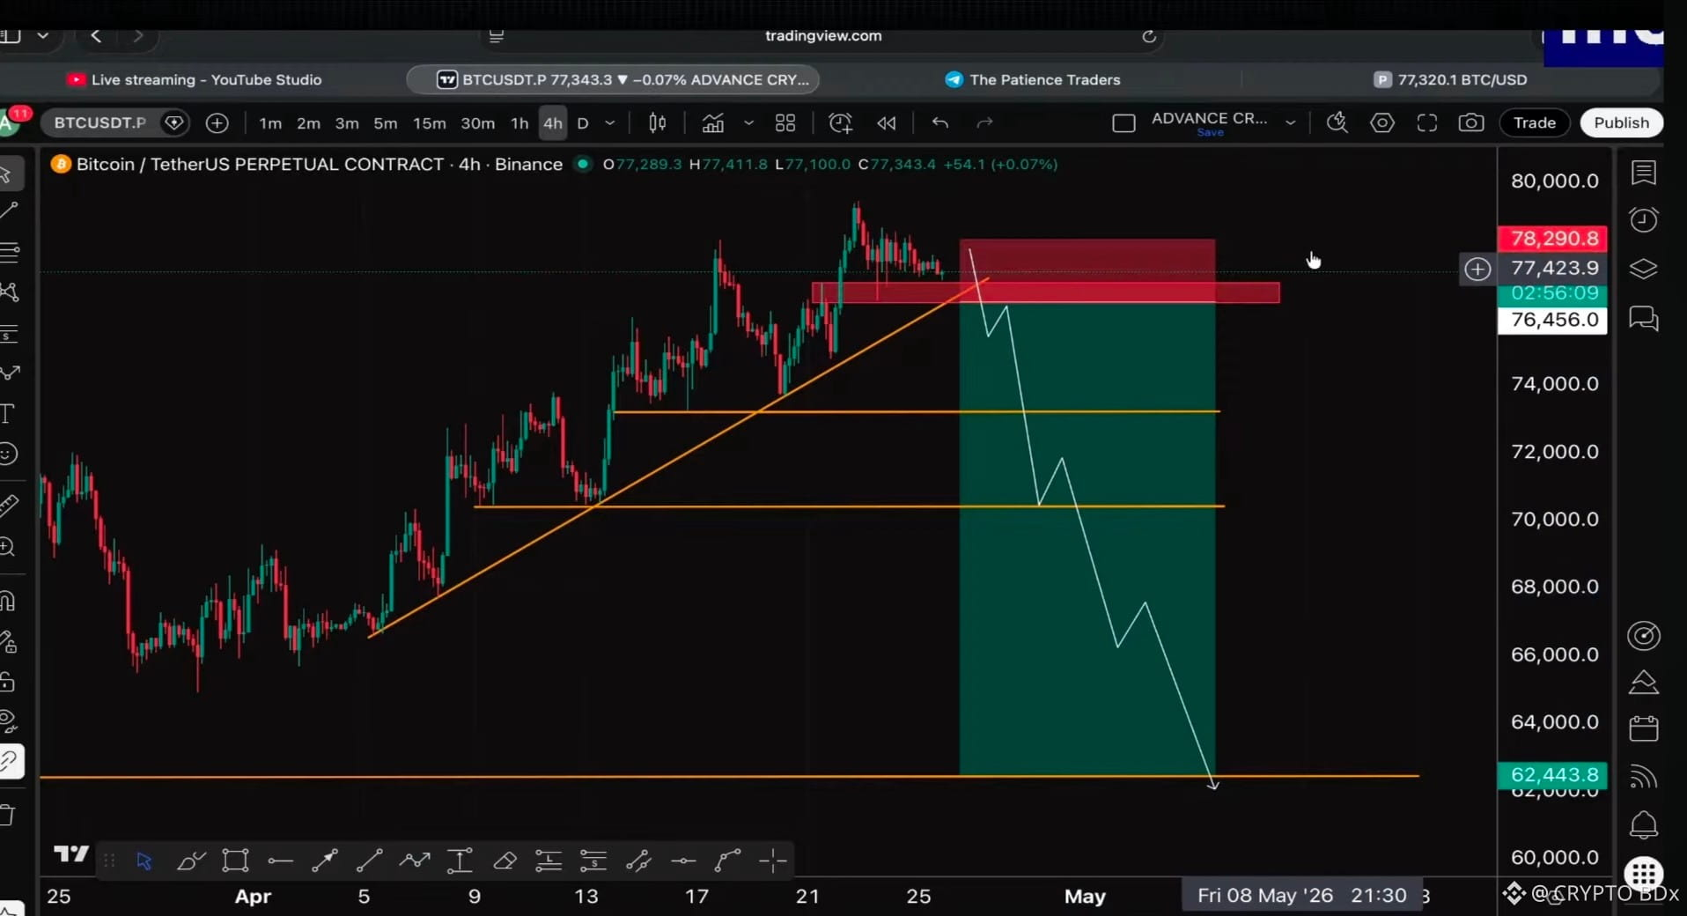Screen dimensions: 1687x916
Task: Open emoji icons tool in left sidebar
Action: pyautogui.click(x=8, y=454)
